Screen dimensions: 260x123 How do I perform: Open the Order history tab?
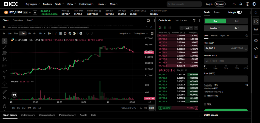pyautogui.click(x=28, y=115)
